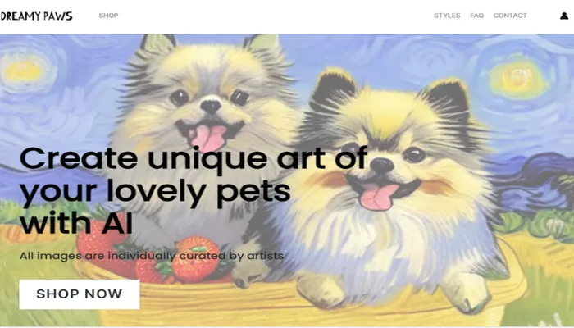Click the "with AI" headline line

[76, 222]
